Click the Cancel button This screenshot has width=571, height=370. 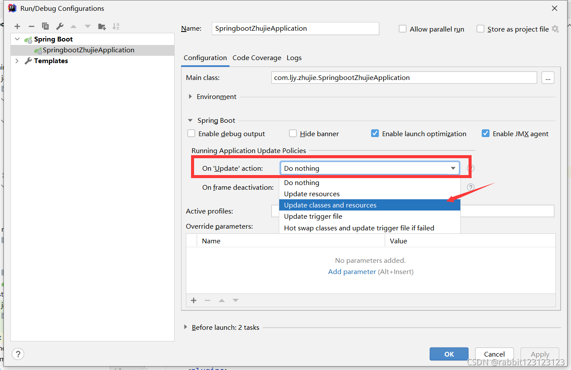click(494, 354)
